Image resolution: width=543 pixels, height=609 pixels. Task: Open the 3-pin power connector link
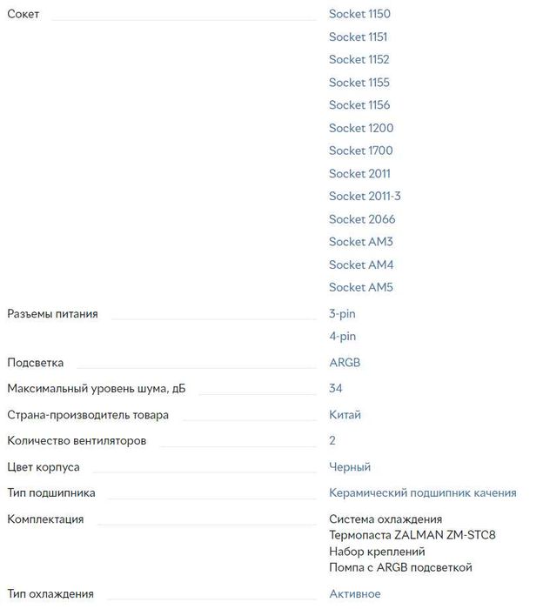point(342,314)
